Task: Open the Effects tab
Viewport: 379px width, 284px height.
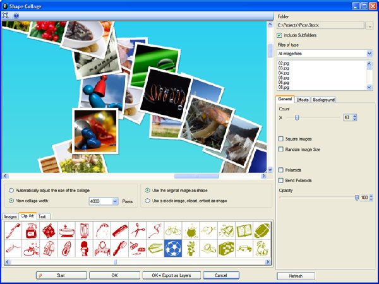Action: [x=303, y=100]
